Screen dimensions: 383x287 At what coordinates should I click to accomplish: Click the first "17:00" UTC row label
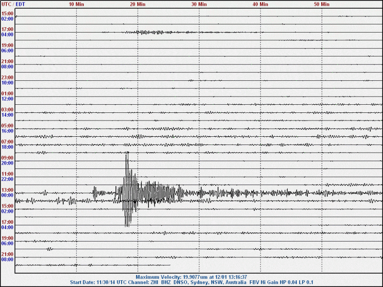7,29
